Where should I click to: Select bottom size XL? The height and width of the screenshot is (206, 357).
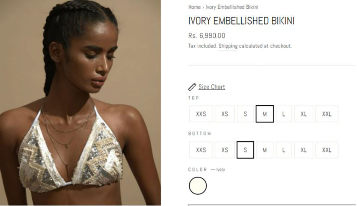[304, 150]
